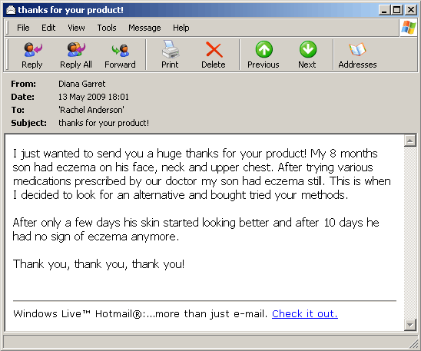Screen dimensions: 421x351
Task: Click the sender name Diana Garret
Action: (82, 84)
